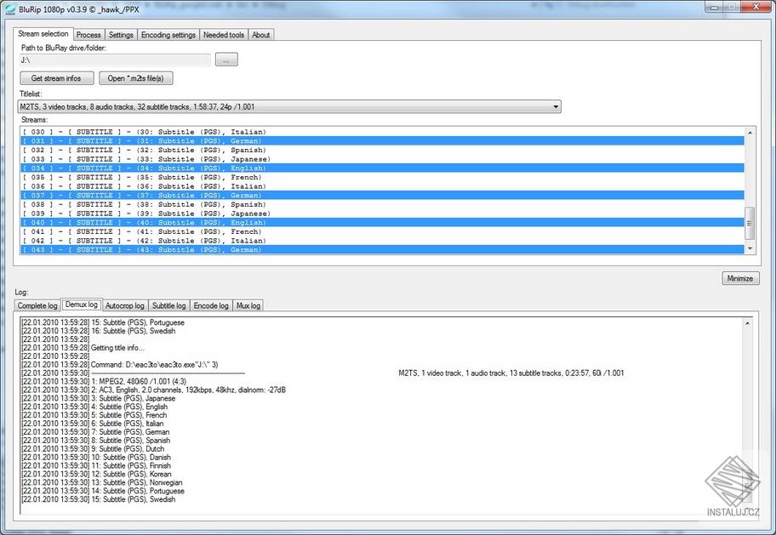
Task: Switch to the Demux log tab
Action: click(82, 304)
